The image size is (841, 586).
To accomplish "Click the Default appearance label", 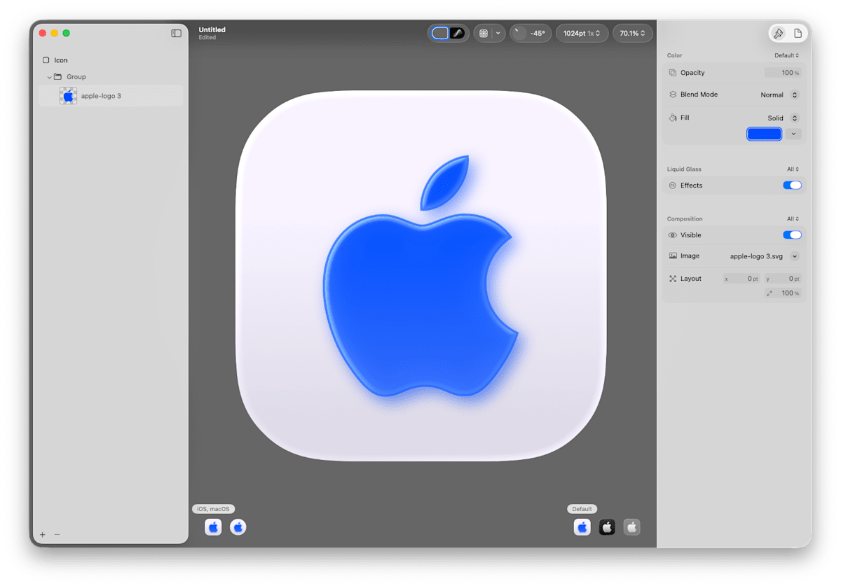I will [582, 509].
